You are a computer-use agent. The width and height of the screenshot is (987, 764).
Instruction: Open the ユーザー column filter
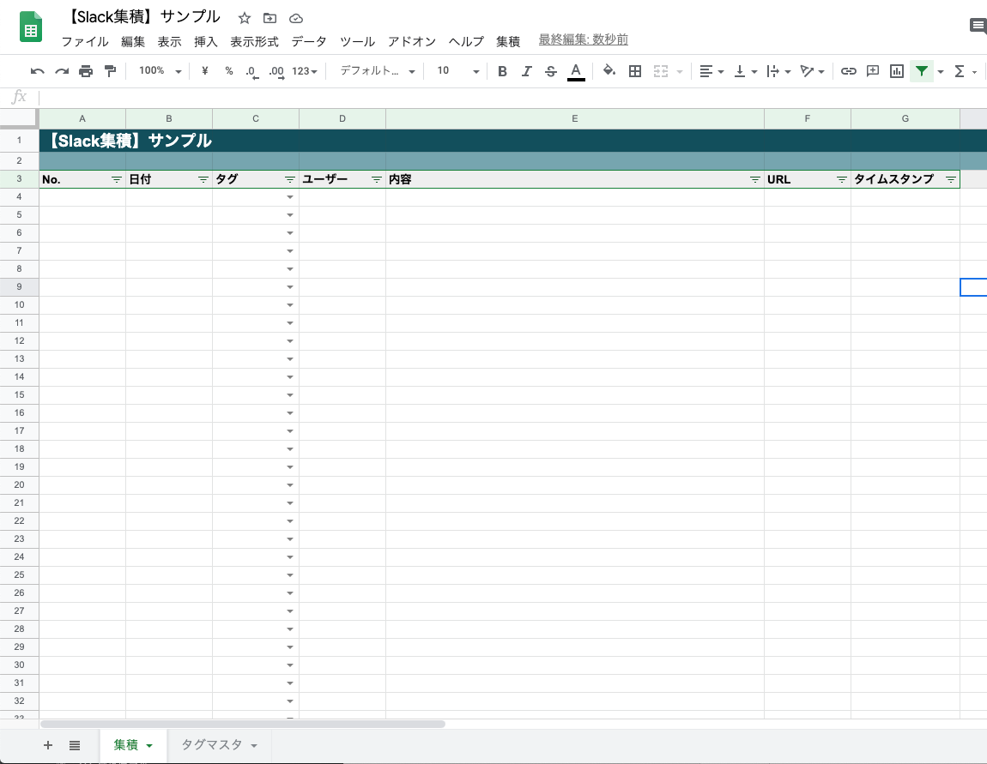[x=377, y=180]
